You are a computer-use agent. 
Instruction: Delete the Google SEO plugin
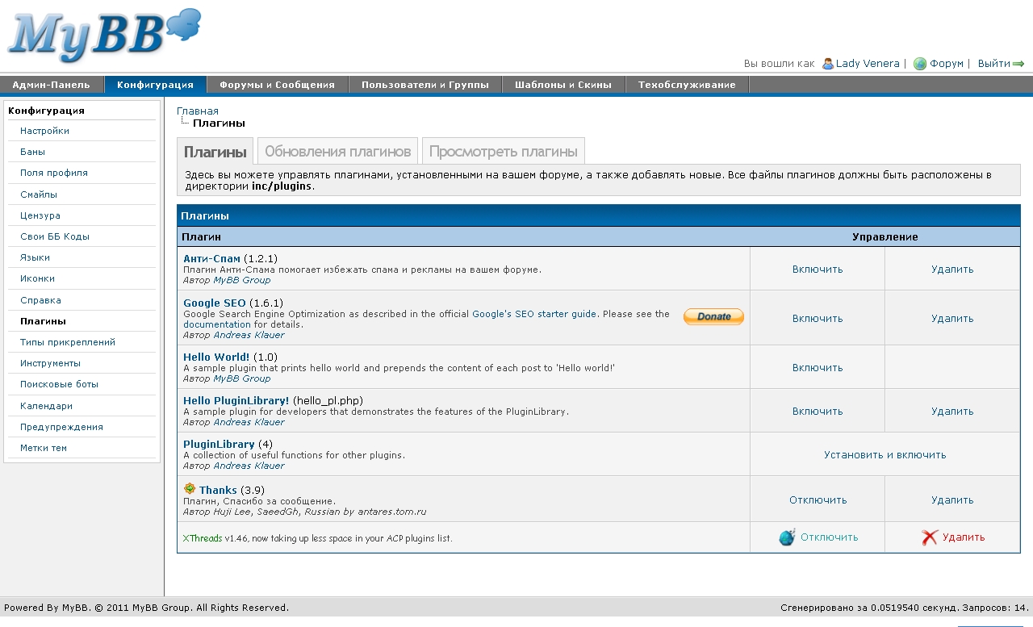tap(951, 319)
